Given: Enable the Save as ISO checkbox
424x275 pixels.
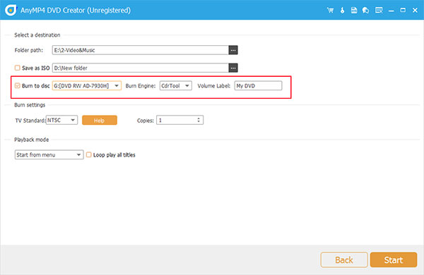Looking at the screenshot, I should (x=17, y=68).
